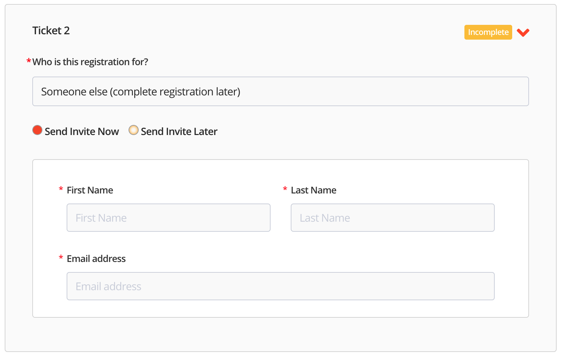Collapse Ticket 2 with the red chevron
562x356 pixels.
523,33
